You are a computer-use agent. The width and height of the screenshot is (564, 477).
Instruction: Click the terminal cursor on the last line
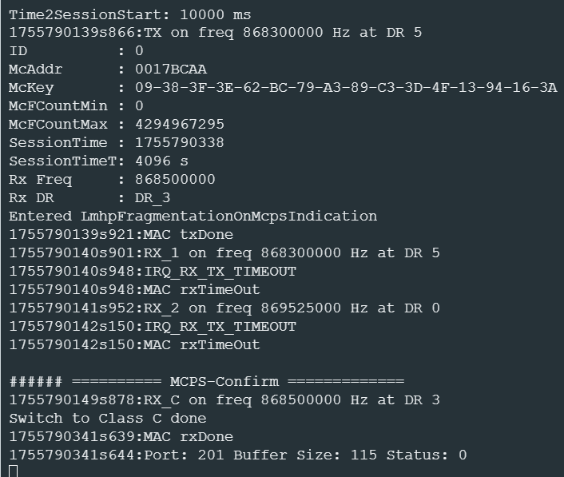click(13, 471)
